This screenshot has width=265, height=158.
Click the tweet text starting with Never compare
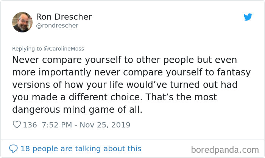[x=131, y=84]
